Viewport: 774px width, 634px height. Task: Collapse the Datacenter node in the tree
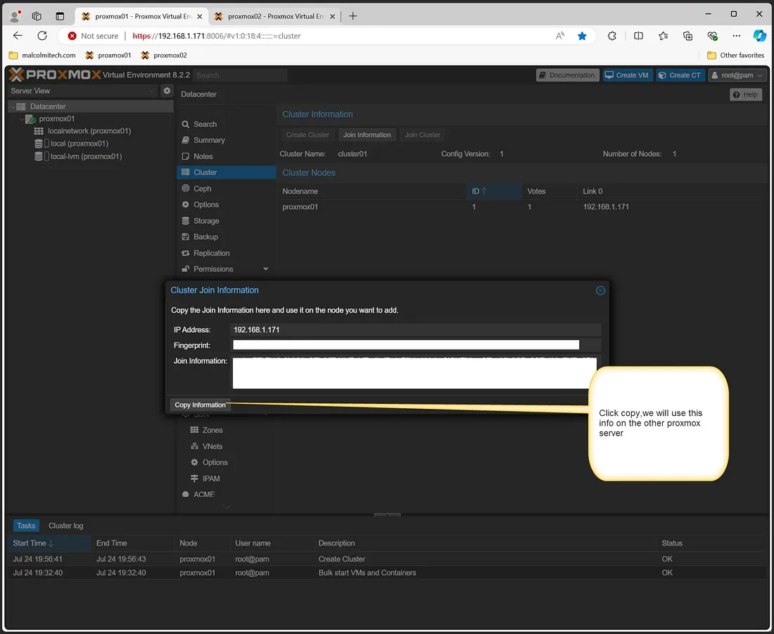[x=12, y=106]
